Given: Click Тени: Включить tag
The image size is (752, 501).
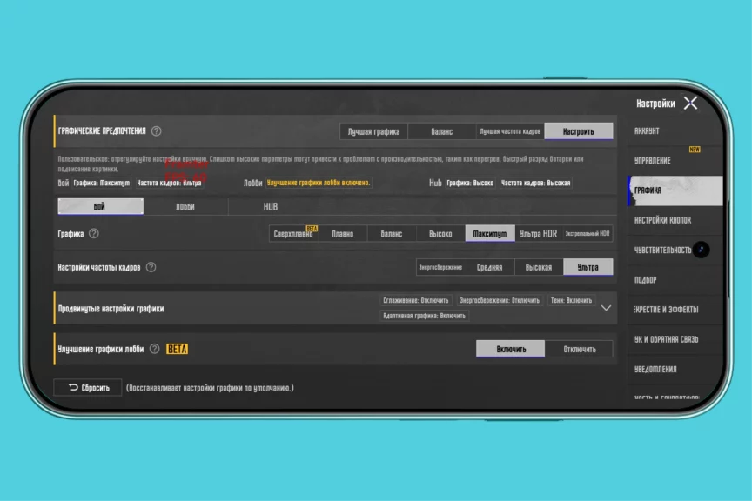Looking at the screenshot, I should tap(571, 300).
